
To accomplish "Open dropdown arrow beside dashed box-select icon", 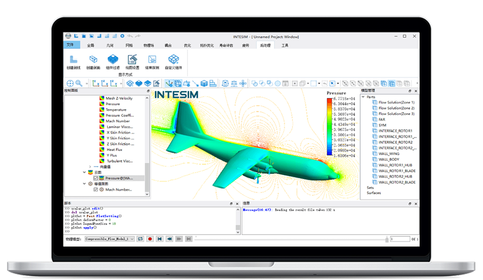I will pos(319,83).
